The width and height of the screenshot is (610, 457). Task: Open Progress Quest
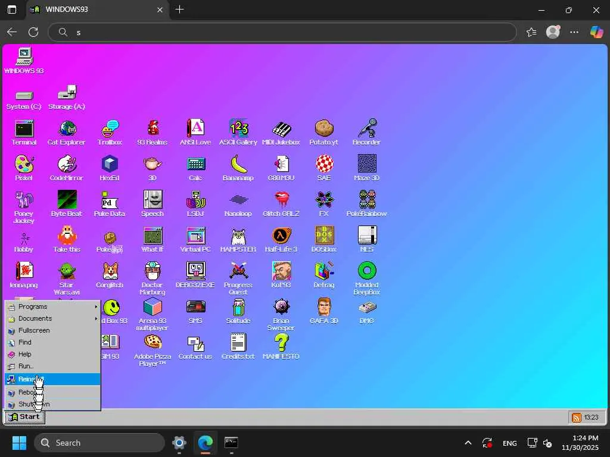pos(238,278)
